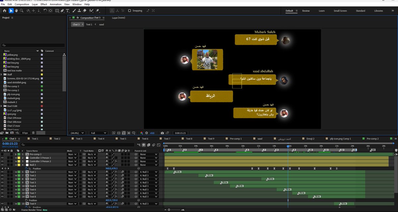Click composition mini-flowchart icon in timeline
The height and width of the screenshot is (212, 398).
pyautogui.click(x=139, y=145)
